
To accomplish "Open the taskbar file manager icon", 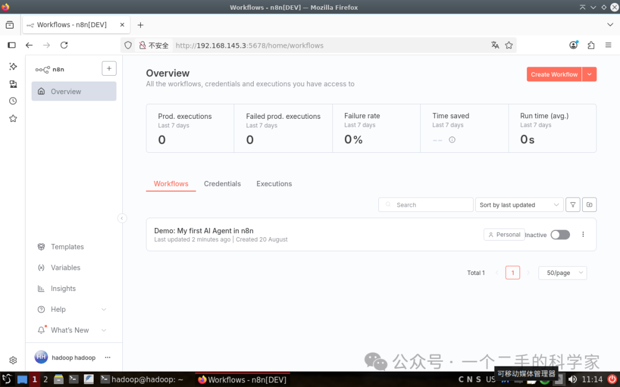I will [59, 380].
